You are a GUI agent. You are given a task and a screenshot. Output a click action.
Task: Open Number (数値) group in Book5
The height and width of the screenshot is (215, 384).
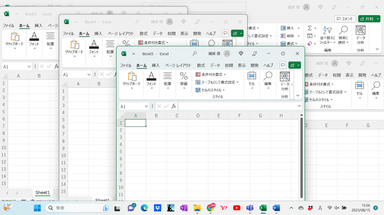184,81
